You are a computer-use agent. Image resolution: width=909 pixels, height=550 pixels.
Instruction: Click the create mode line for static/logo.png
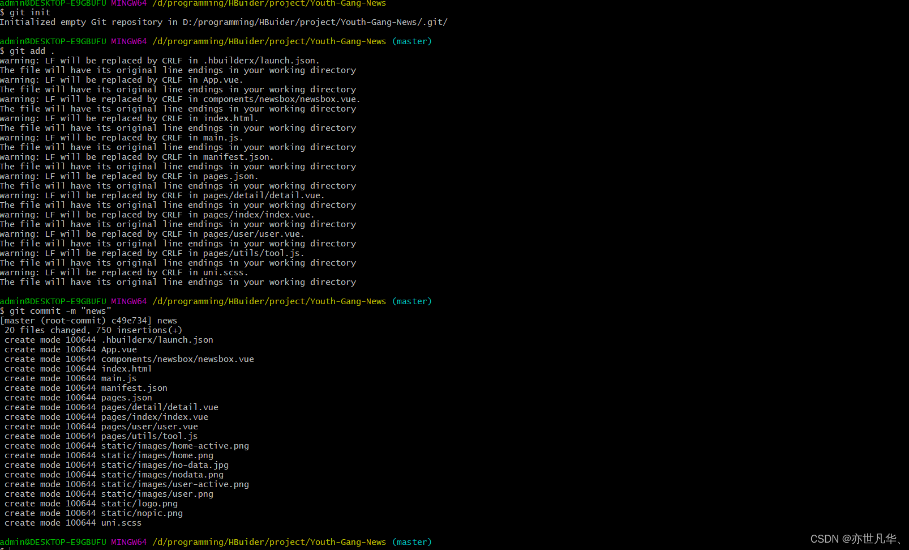click(91, 504)
